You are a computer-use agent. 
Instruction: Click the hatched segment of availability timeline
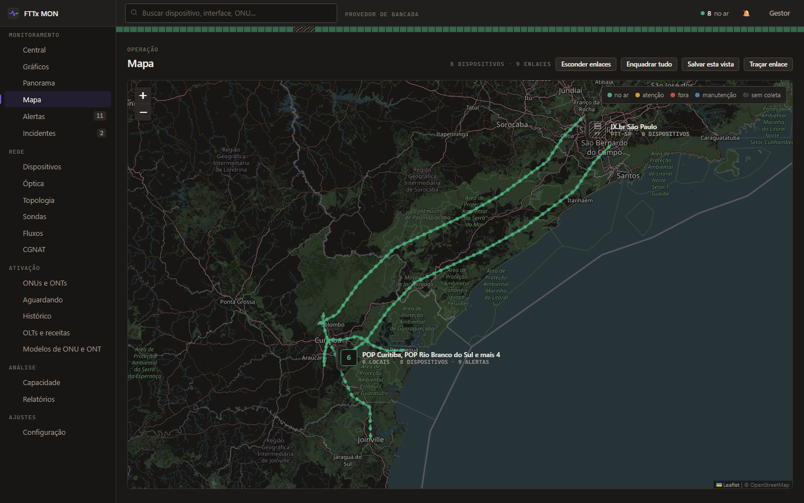[x=304, y=29]
